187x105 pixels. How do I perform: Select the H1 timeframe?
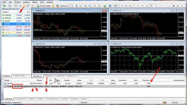tap(134, 6)
